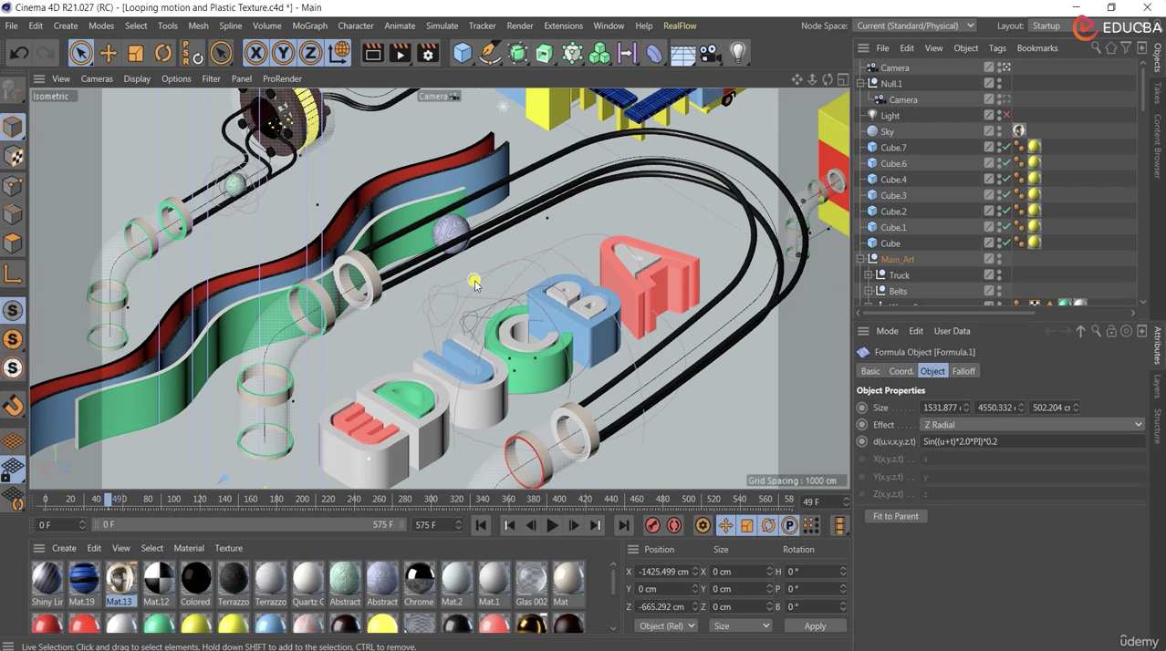This screenshot has height=651, width=1166.
Task: Toggle the red X on the Light object
Action: (1008, 115)
